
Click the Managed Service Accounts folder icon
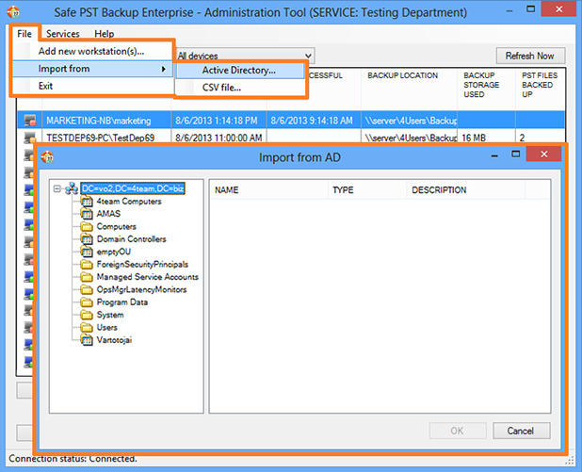click(87, 277)
